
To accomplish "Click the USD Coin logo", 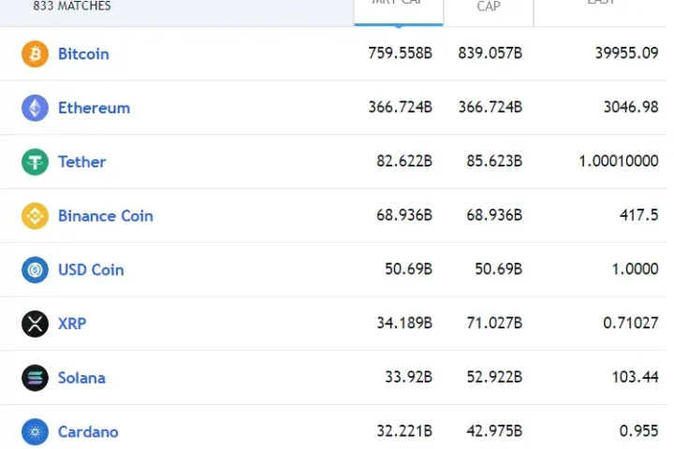I will pyautogui.click(x=35, y=270).
